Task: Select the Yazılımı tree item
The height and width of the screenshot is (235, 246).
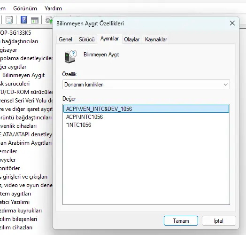Action: click(15, 202)
